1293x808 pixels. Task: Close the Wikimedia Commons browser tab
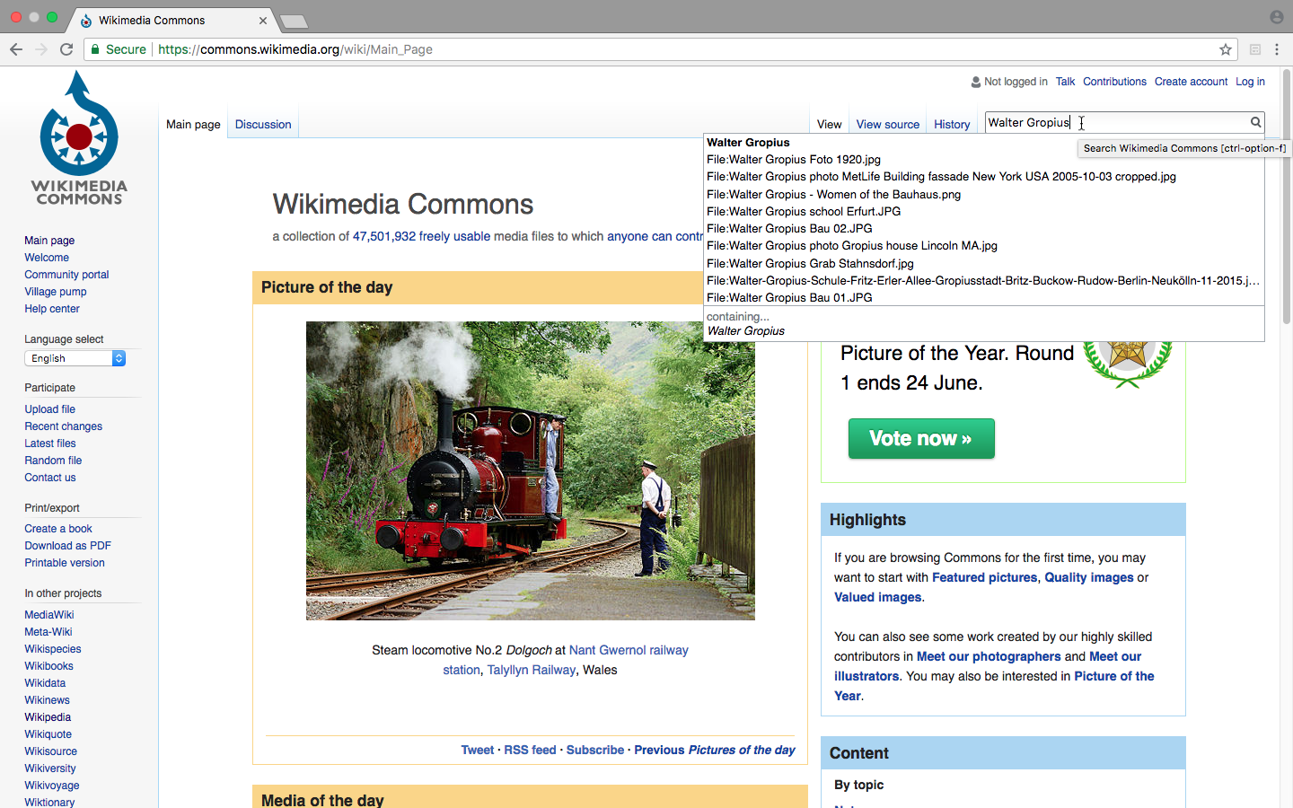point(263,20)
